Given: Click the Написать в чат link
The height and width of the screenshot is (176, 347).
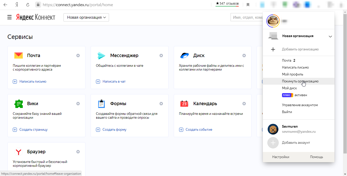Looking at the screenshot, I should (x=114, y=82).
